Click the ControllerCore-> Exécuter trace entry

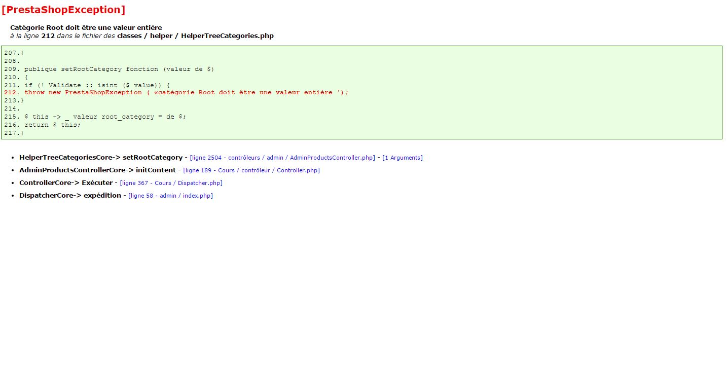[x=66, y=183]
